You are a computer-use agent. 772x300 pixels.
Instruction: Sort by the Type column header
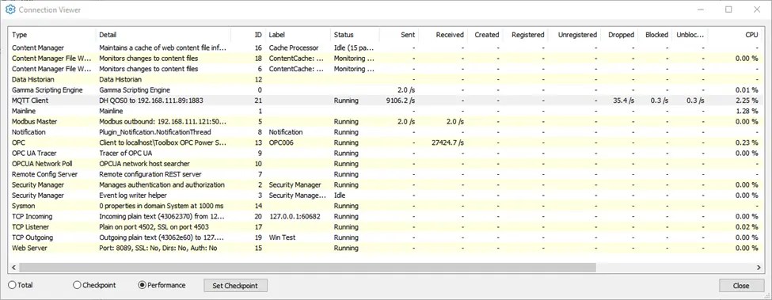click(x=52, y=34)
